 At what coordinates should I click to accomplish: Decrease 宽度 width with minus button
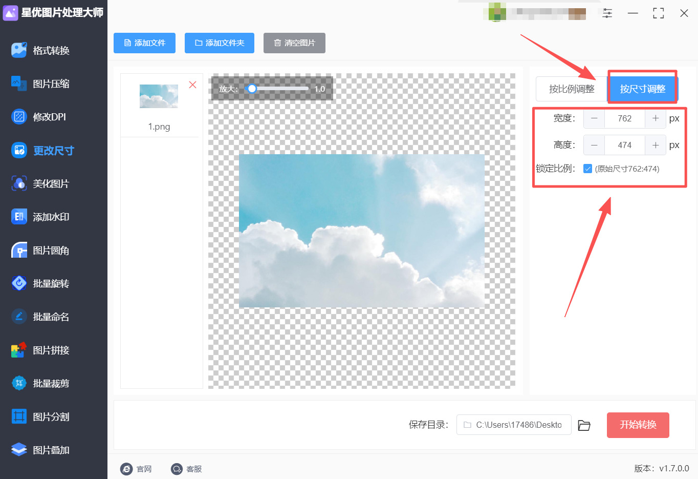[594, 118]
